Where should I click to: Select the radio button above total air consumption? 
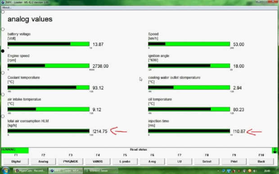pos(3,116)
